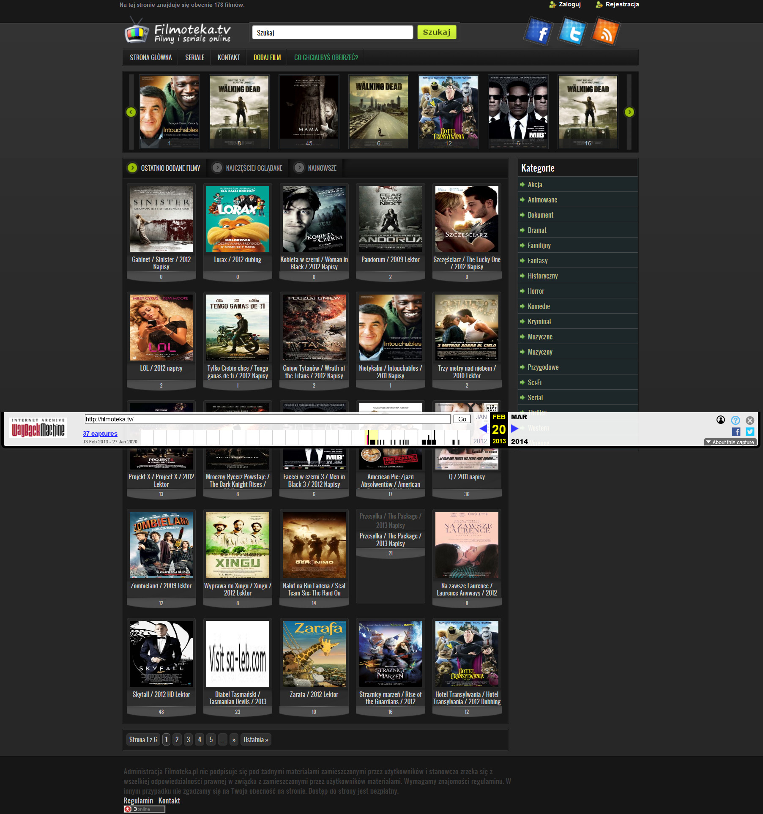Go to previous capture with left arrow
This screenshot has width=763, height=814.
pyautogui.click(x=483, y=429)
